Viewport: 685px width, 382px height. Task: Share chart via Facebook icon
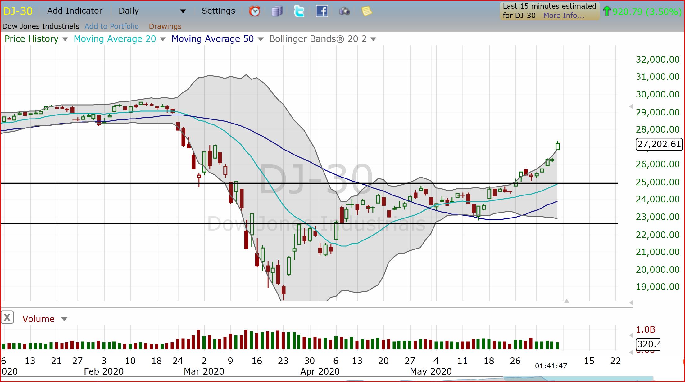coord(322,11)
